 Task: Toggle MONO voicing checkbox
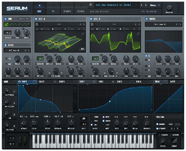[x=157, y=124]
